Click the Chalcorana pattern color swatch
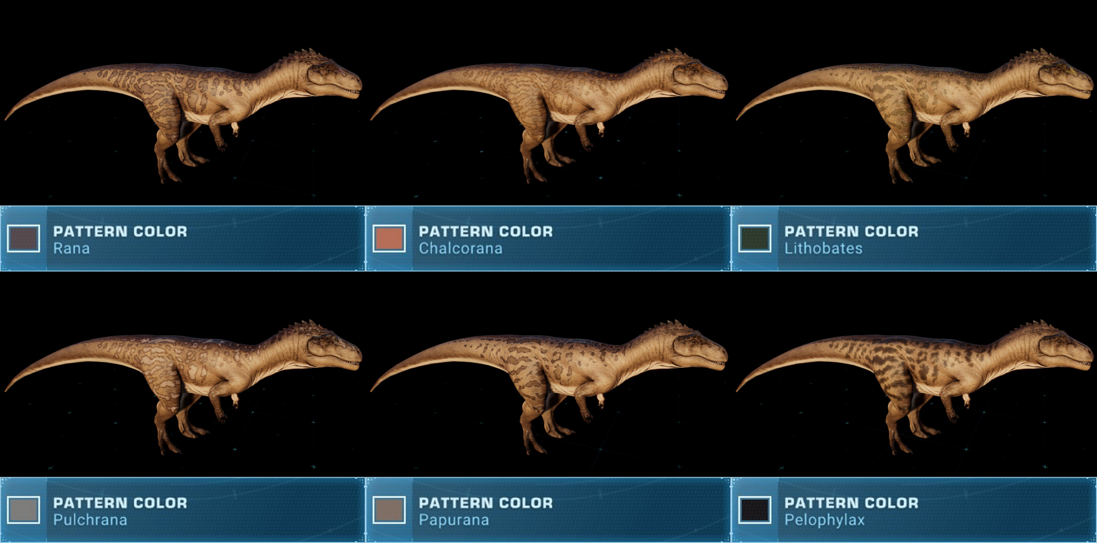Image resolution: width=1097 pixels, height=543 pixels. pos(389,239)
